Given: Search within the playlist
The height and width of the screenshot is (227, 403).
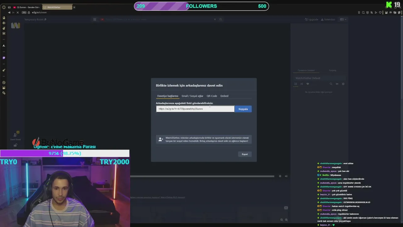Looking at the screenshot, I should point(331,84).
